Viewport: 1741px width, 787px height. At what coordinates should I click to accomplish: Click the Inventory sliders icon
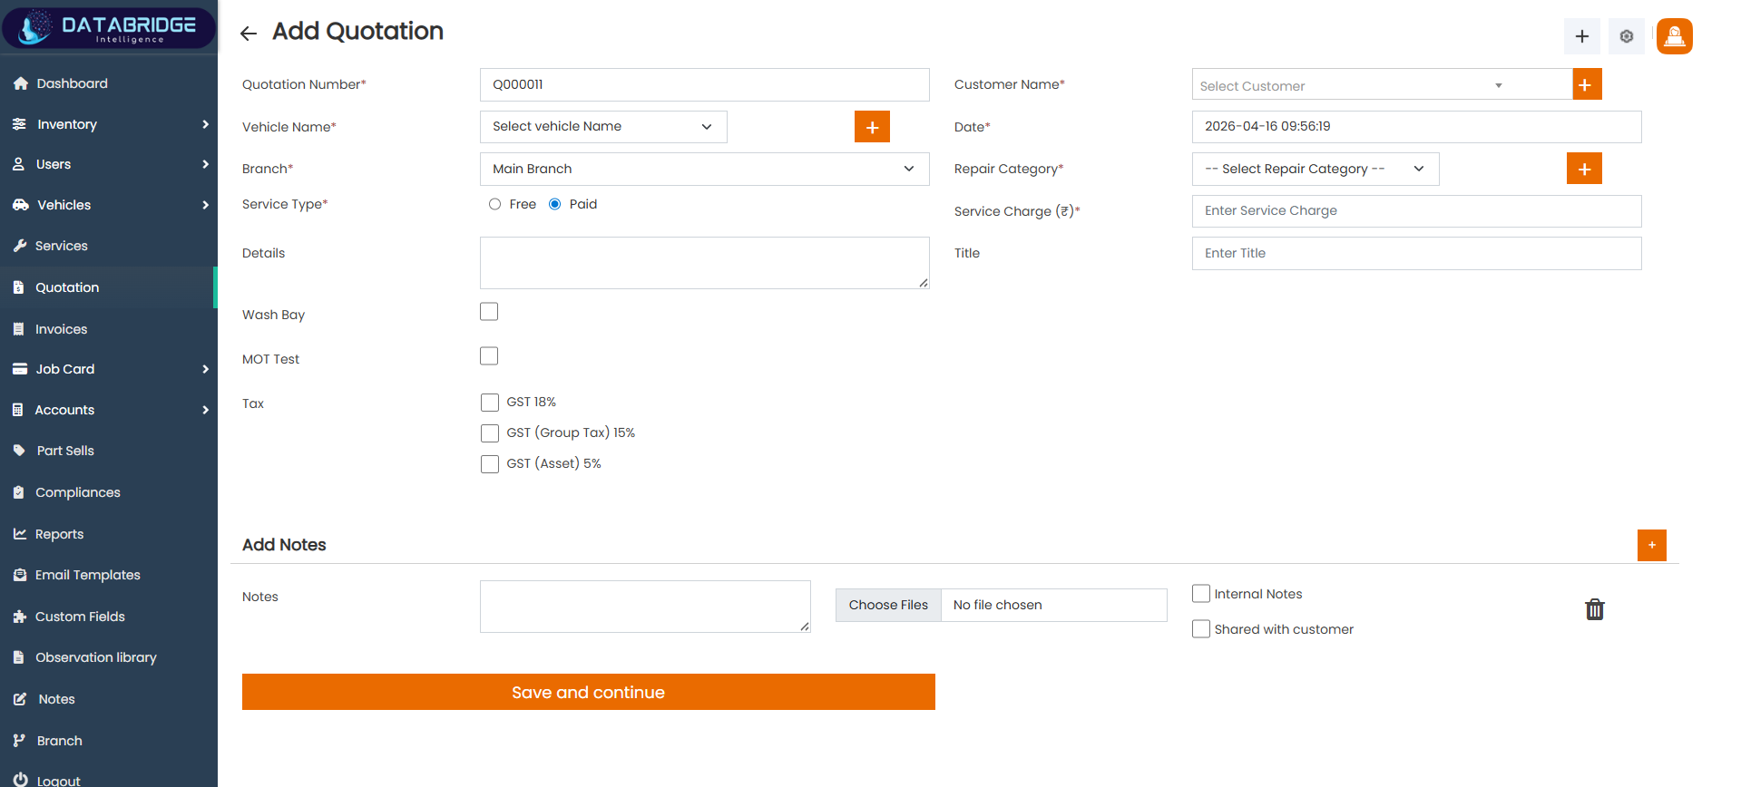point(19,124)
